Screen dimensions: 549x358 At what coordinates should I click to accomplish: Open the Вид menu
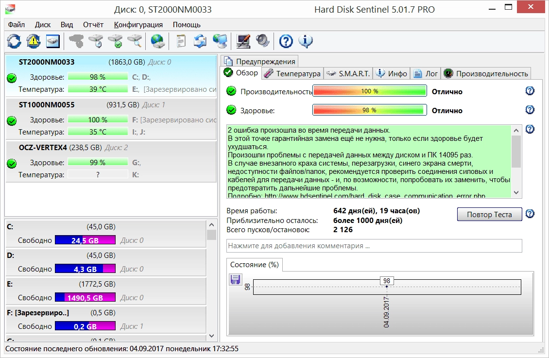point(67,24)
